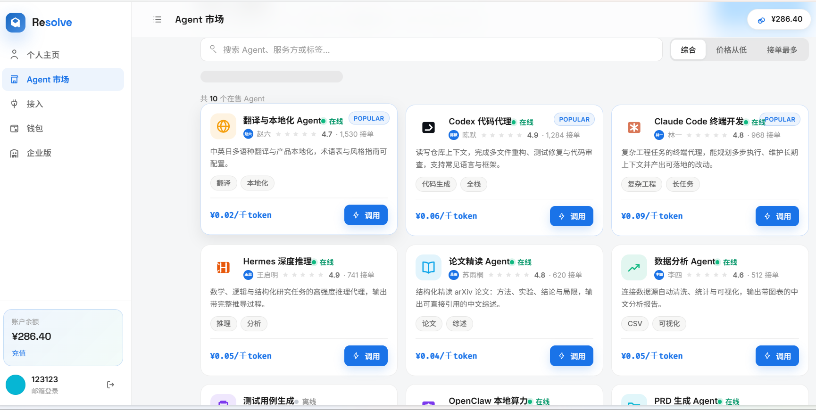816x410 pixels.
Task: Click the 分析 tag
Action: [x=254, y=323]
